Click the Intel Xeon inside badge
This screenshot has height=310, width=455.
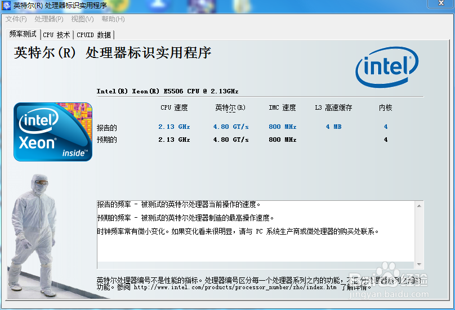click(53, 132)
